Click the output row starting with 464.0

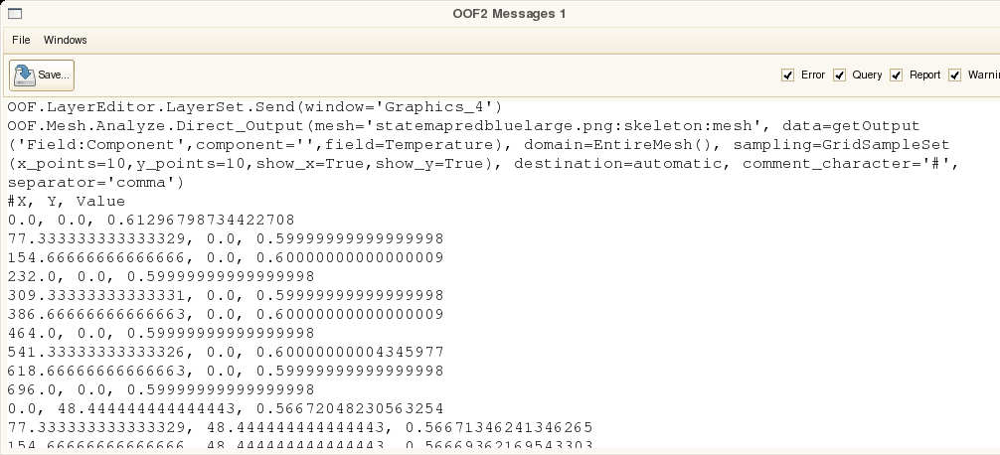[161, 333]
